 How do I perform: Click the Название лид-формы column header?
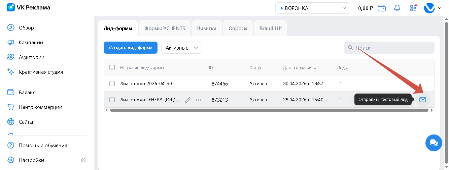click(142, 67)
